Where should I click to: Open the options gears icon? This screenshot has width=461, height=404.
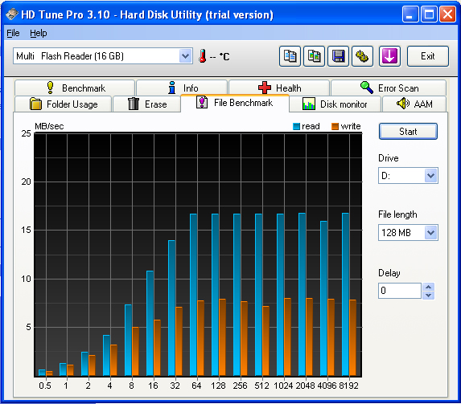click(x=362, y=56)
